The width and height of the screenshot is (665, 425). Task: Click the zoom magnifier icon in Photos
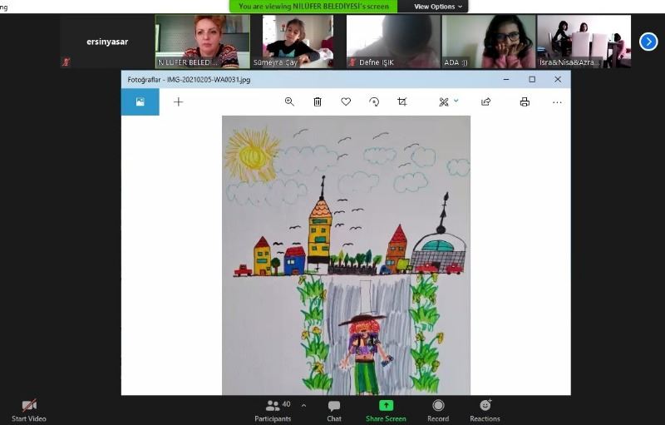click(289, 101)
